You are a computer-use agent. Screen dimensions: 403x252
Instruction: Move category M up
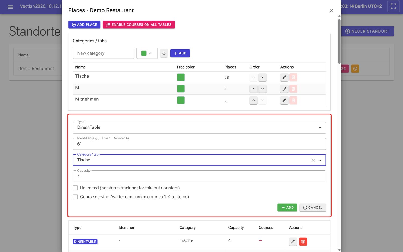coord(253,89)
